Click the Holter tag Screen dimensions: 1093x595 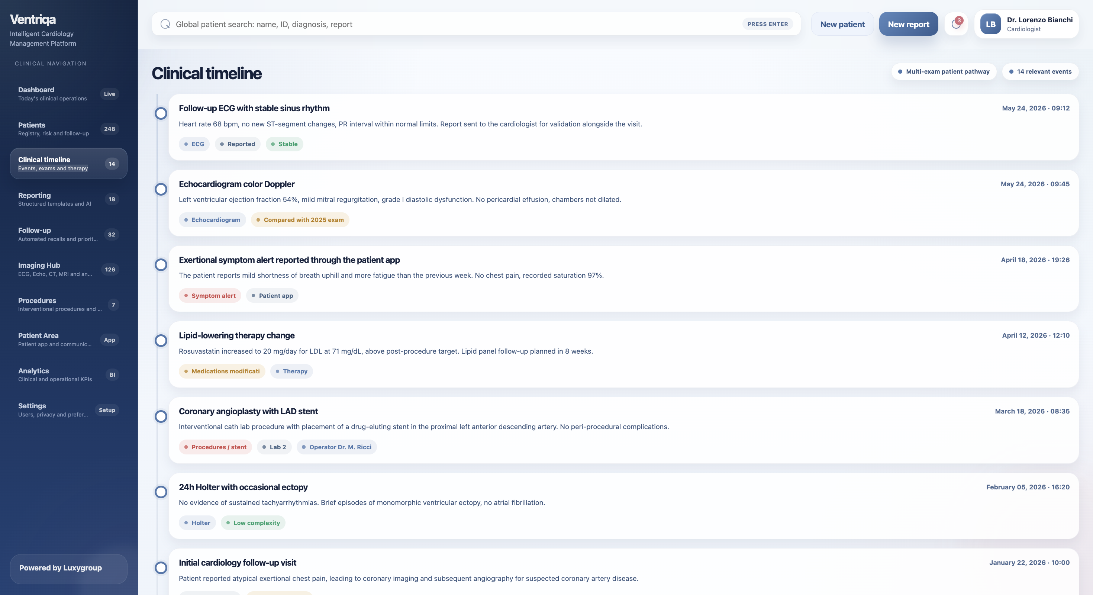click(197, 523)
